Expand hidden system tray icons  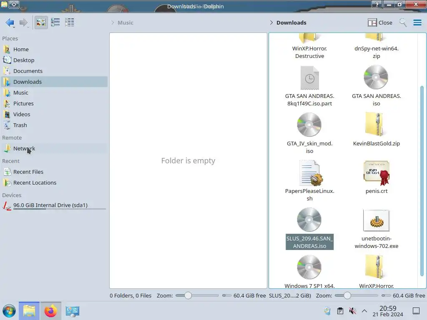[x=364, y=311]
